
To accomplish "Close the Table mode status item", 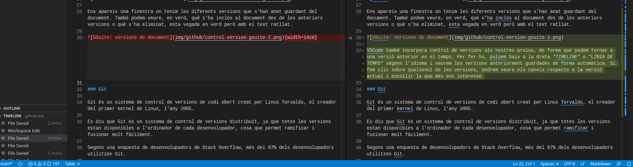I will 79,164.
